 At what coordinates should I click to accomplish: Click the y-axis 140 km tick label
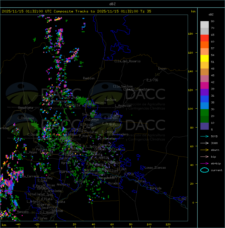coord(190,71)
